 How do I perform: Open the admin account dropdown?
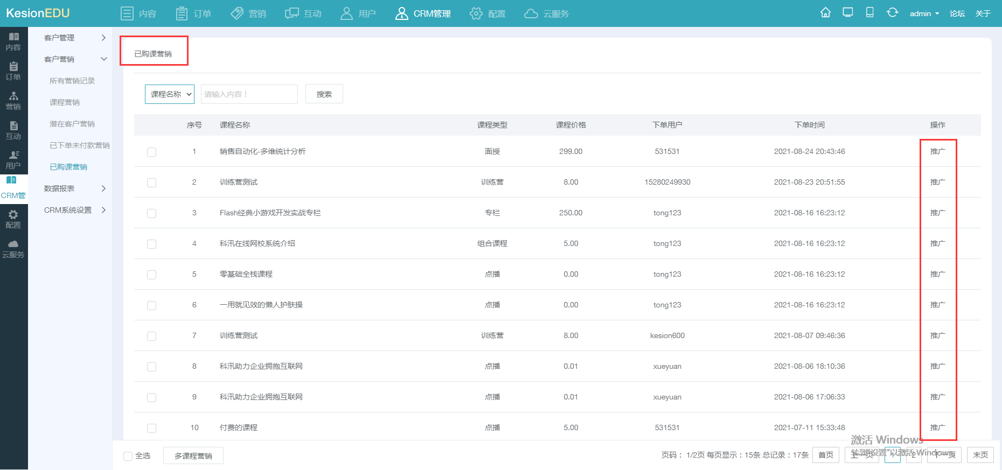point(924,13)
